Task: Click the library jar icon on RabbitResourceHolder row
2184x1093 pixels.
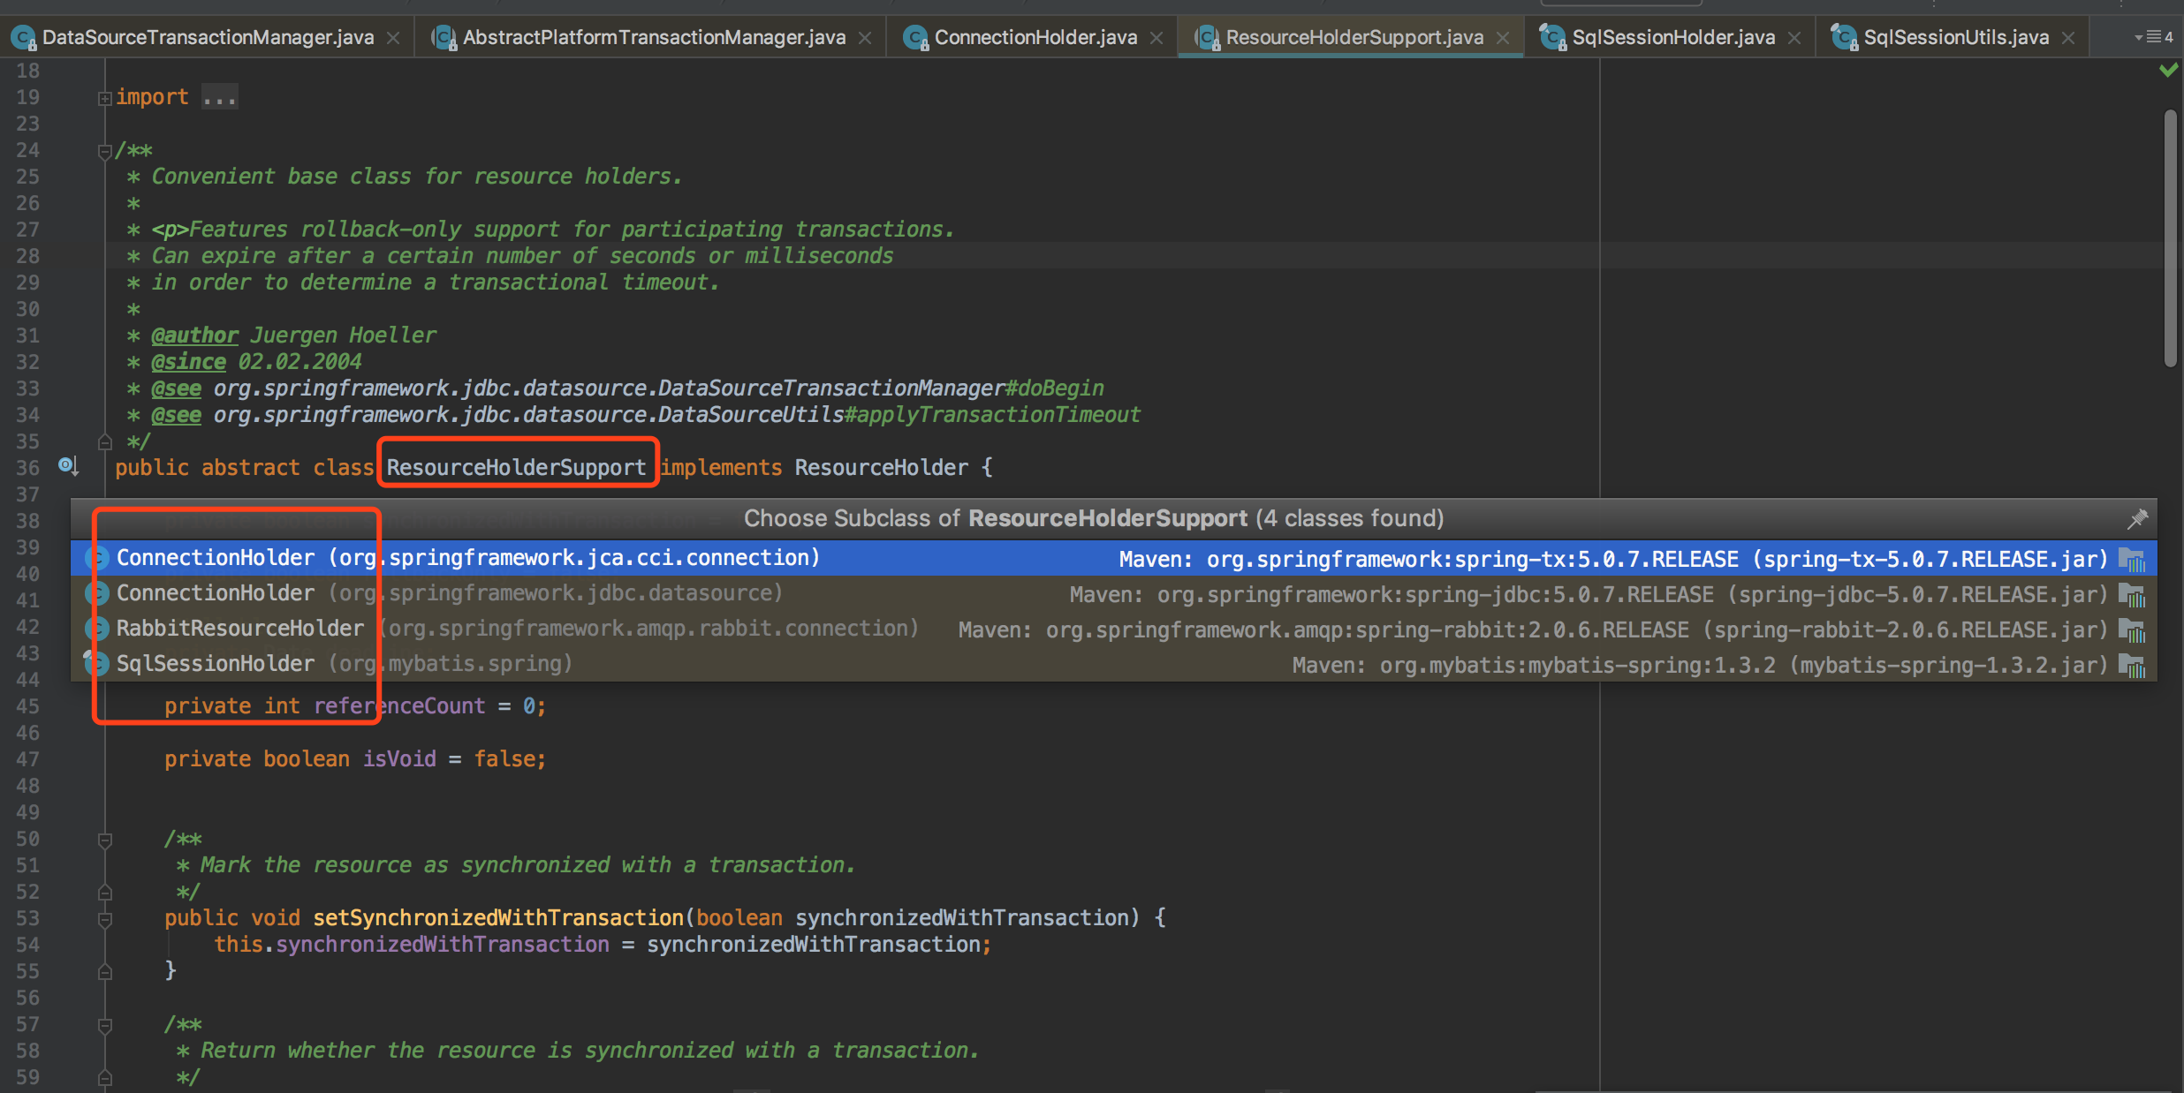Action: point(2132,630)
